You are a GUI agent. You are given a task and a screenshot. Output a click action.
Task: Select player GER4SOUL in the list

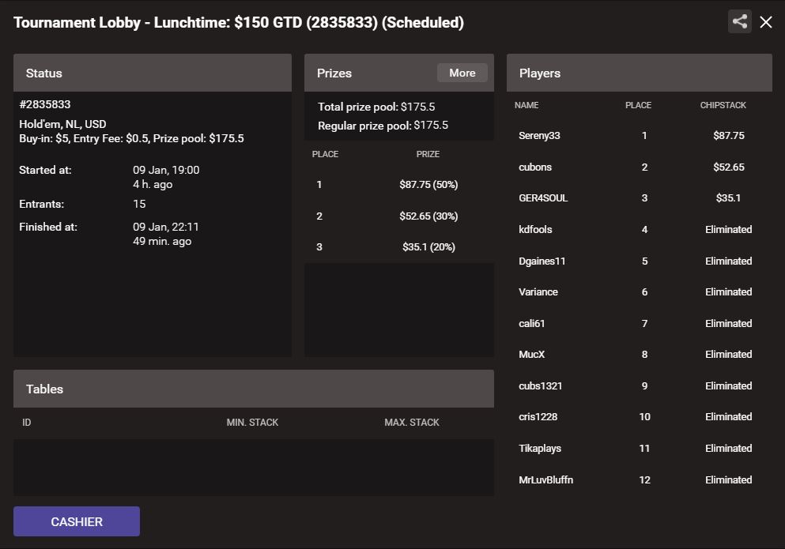point(640,198)
